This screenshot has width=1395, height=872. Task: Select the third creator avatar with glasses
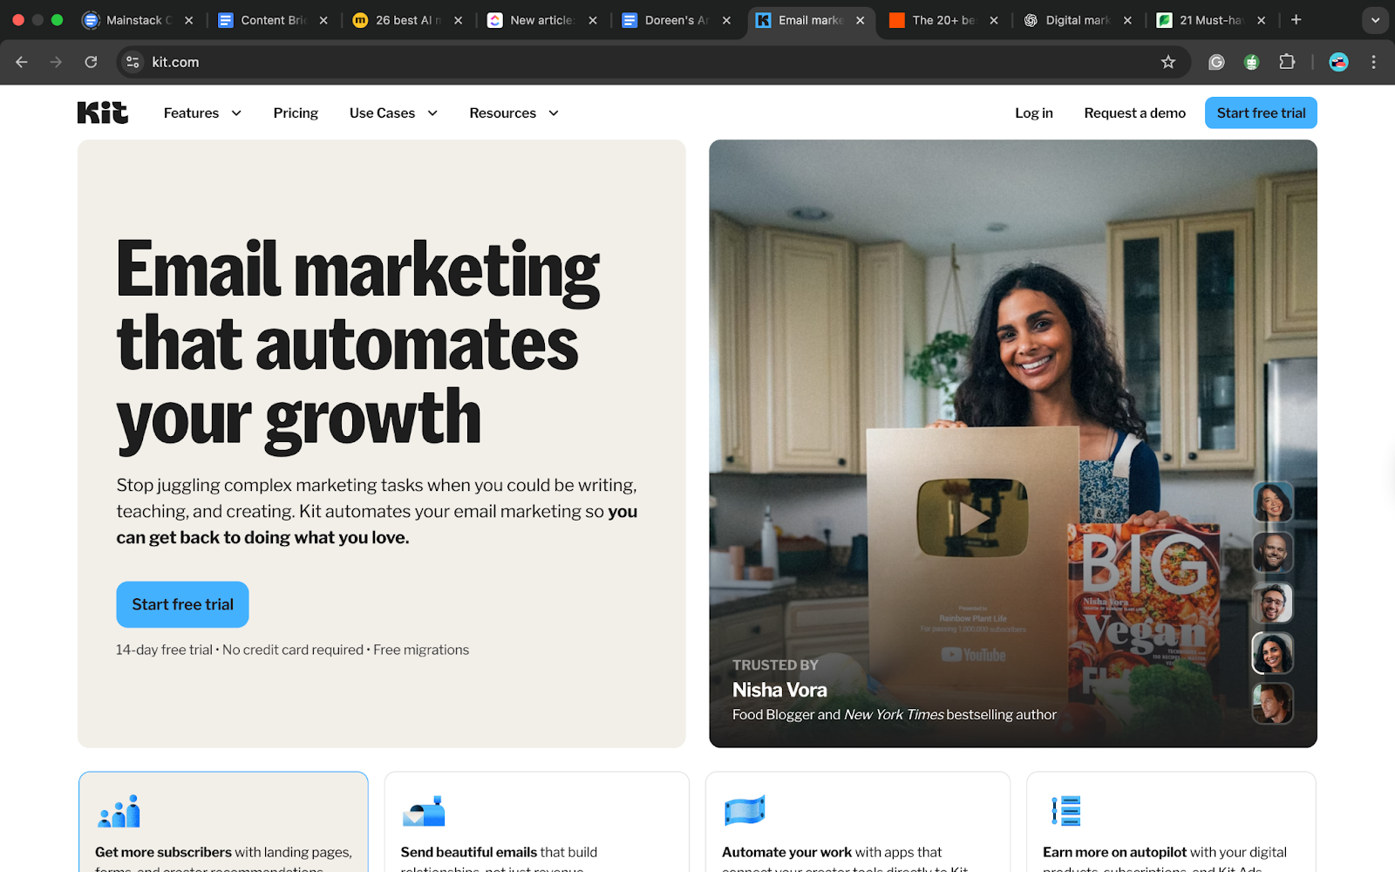pos(1272,603)
